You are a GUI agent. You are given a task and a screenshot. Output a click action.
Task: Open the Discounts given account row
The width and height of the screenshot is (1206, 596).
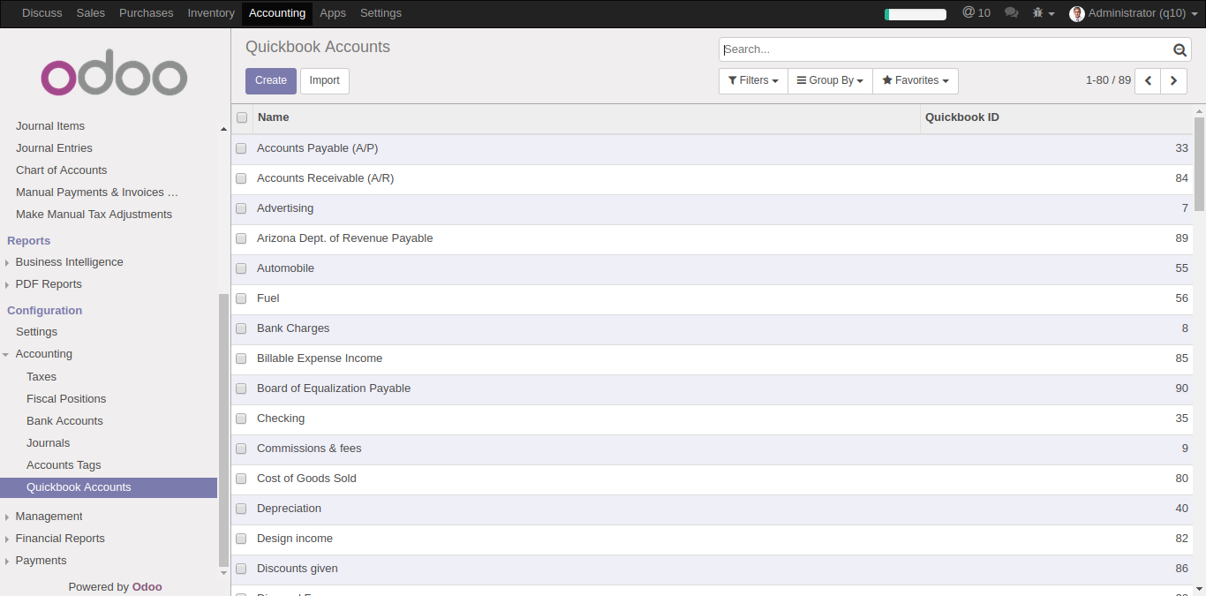point(712,569)
